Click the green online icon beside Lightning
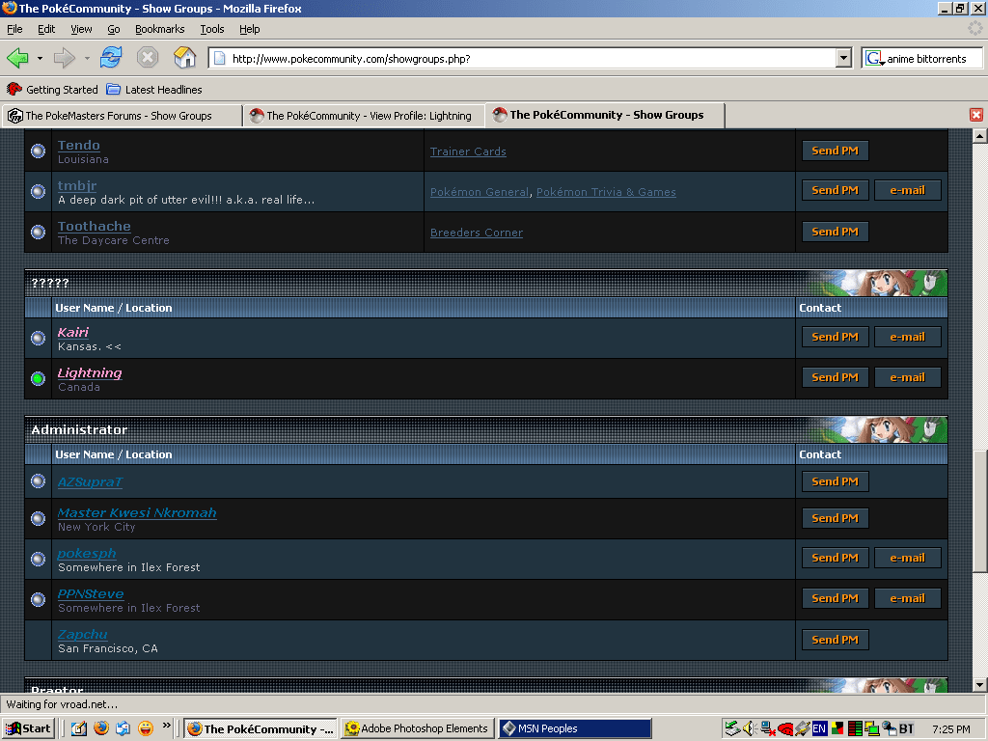Viewport: 988px width, 741px height. [x=38, y=378]
